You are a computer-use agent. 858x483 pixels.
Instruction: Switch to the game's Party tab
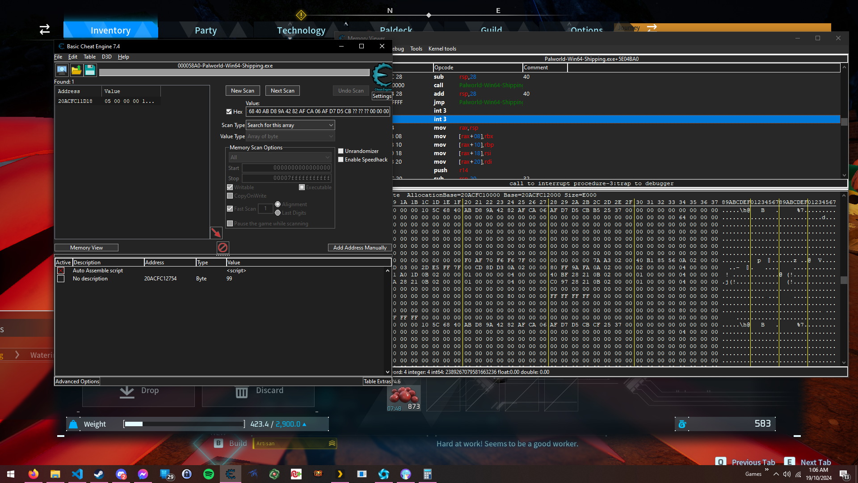coord(206,30)
